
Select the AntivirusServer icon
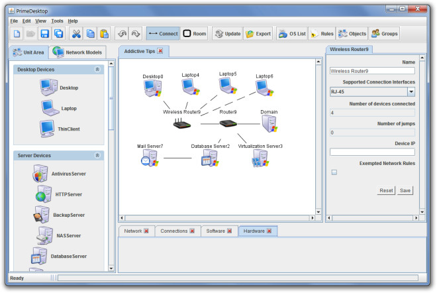point(40,173)
